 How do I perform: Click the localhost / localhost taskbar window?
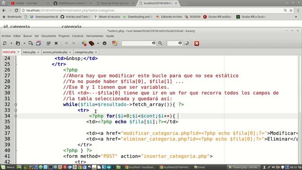click(x=140, y=167)
